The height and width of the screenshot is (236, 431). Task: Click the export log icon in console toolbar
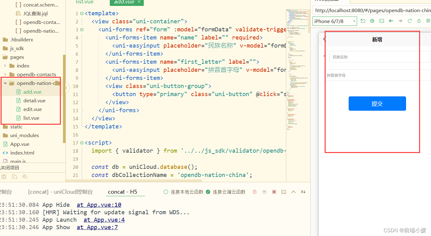coord(284,192)
